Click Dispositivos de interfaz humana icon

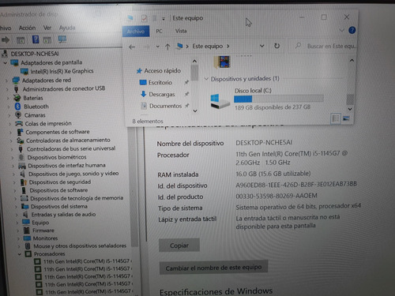[x=22, y=166]
